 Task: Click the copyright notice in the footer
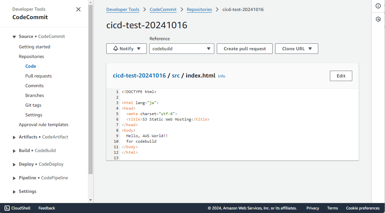[252, 208]
